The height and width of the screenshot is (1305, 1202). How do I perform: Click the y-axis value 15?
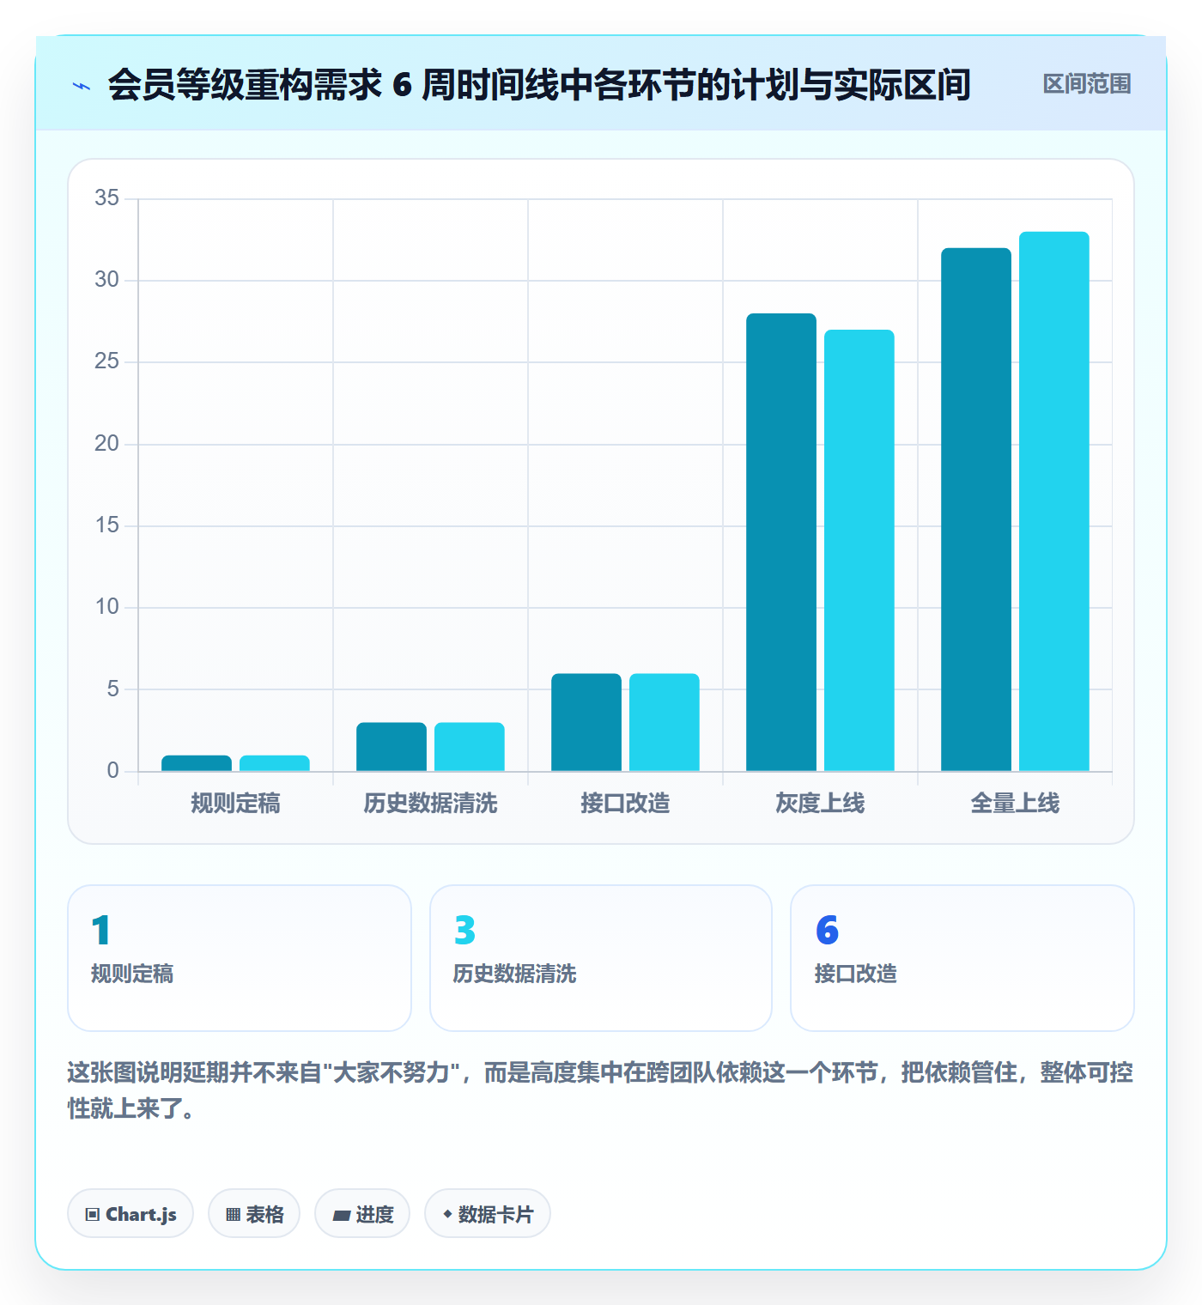[x=107, y=525]
